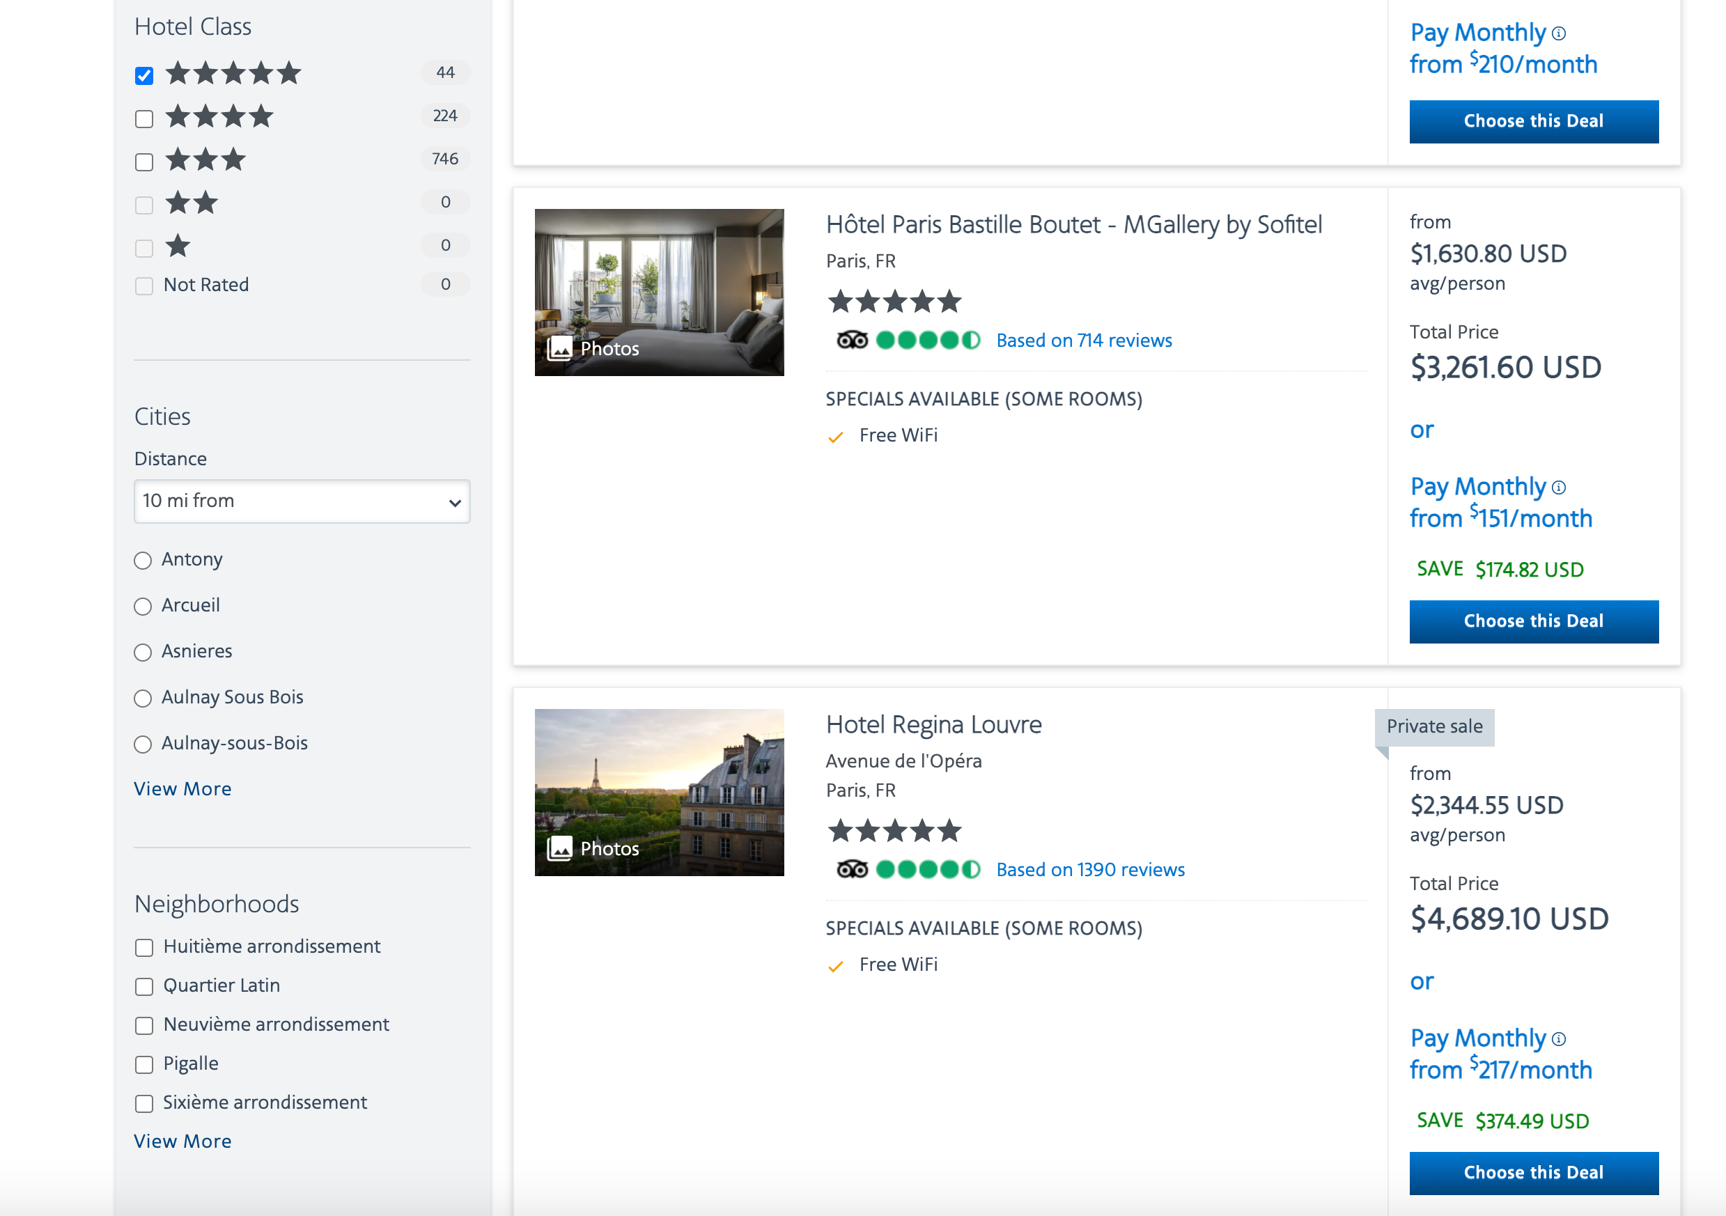1726x1216 pixels.
Task: Enable Quartier Latin neighborhood filter
Action: click(144, 986)
